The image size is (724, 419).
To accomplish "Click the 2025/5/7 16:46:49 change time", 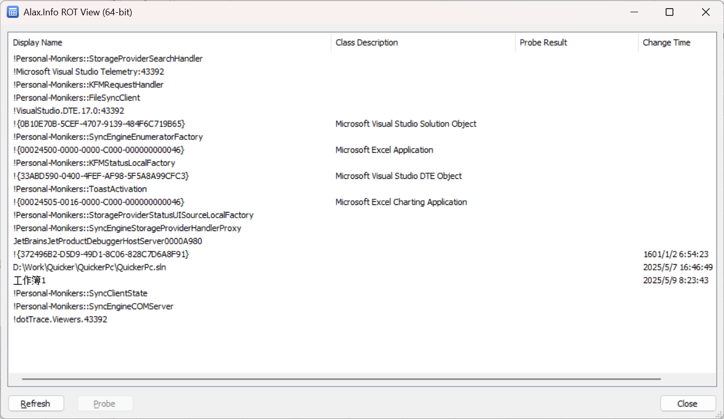I will [x=677, y=267].
